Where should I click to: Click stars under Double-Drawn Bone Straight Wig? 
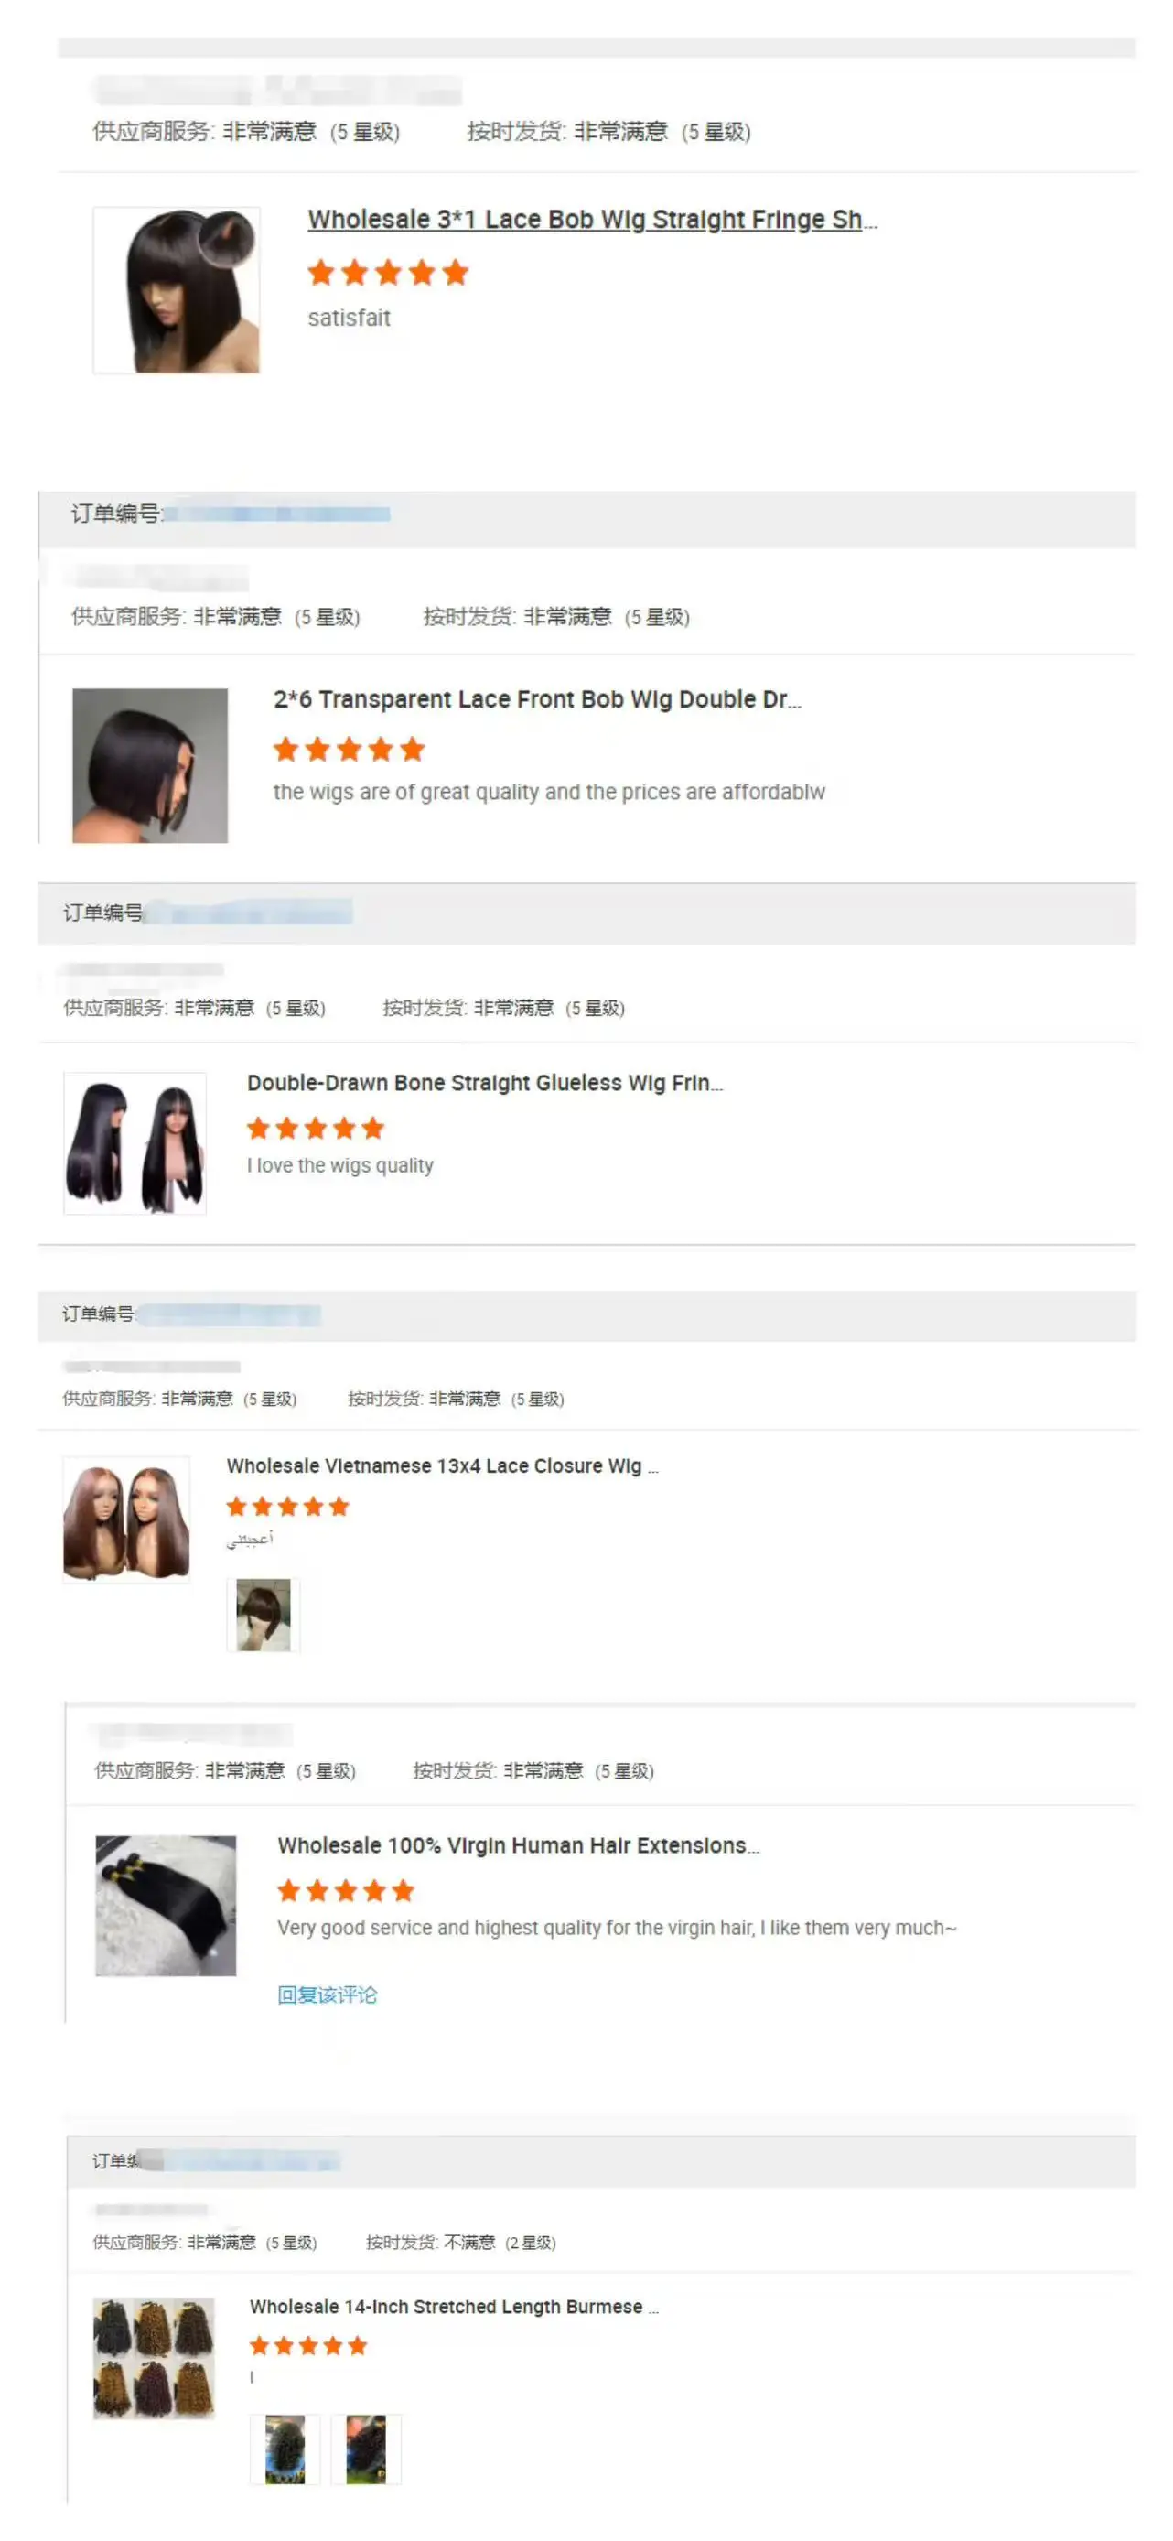coord(316,1129)
